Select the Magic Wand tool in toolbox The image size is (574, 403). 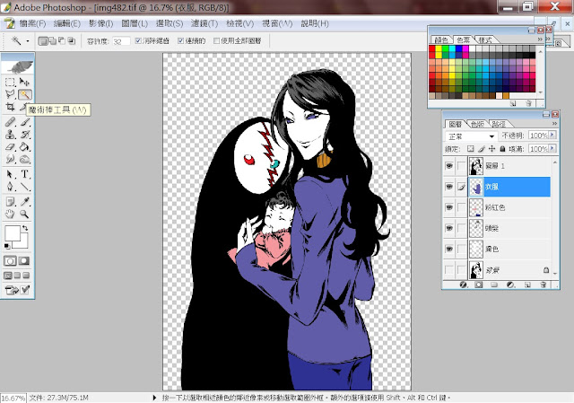tap(24, 94)
